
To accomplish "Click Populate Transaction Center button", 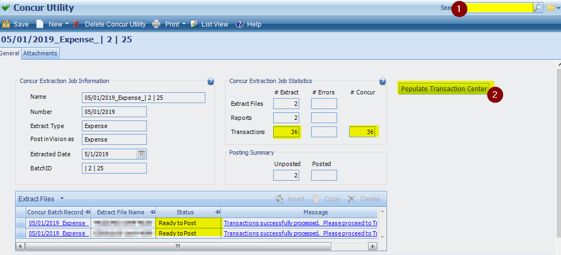I will point(444,89).
